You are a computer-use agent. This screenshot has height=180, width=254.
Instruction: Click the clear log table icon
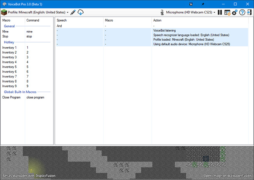click(x=227, y=12)
